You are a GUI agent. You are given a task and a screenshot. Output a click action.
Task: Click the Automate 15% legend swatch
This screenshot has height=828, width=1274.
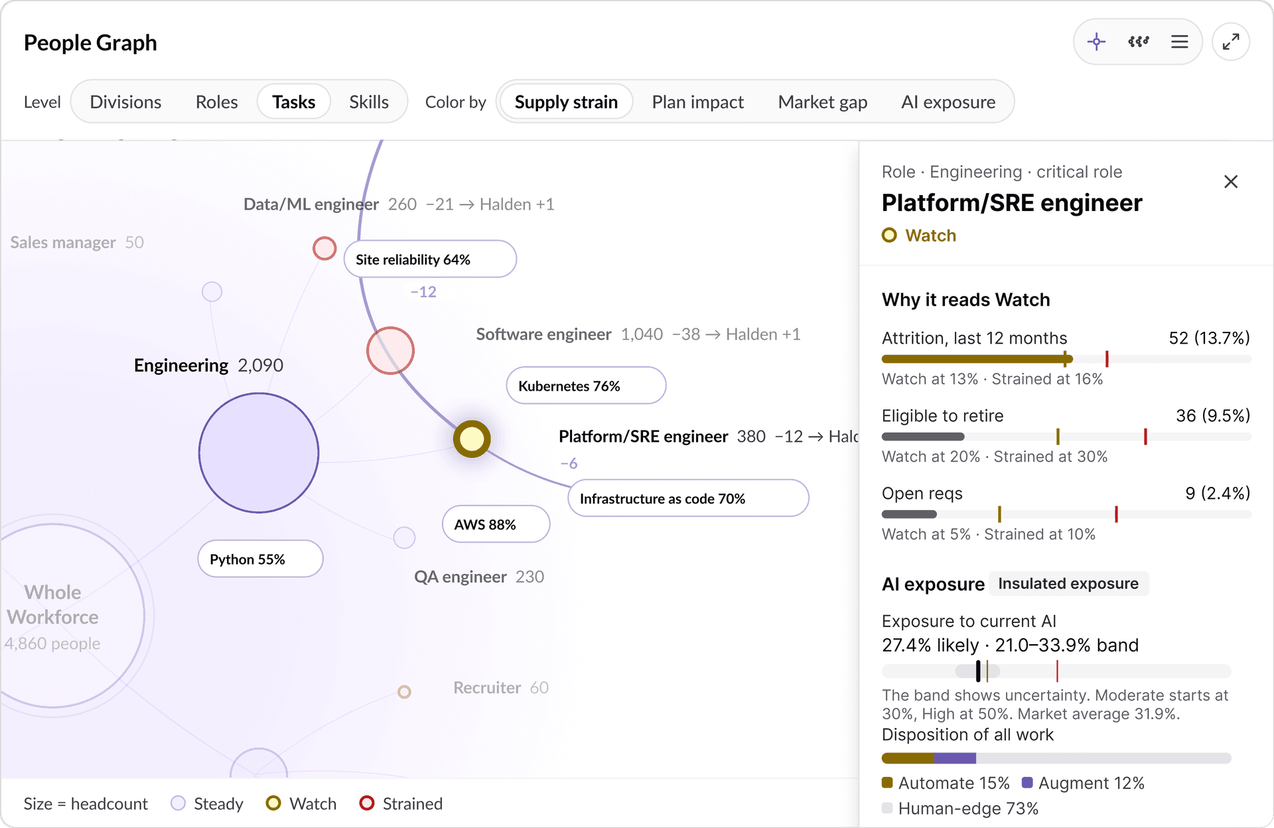pos(887,782)
